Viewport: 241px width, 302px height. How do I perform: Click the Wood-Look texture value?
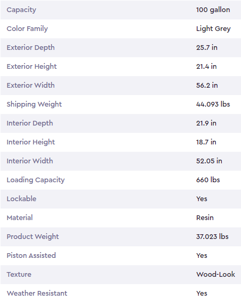point(216,274)
